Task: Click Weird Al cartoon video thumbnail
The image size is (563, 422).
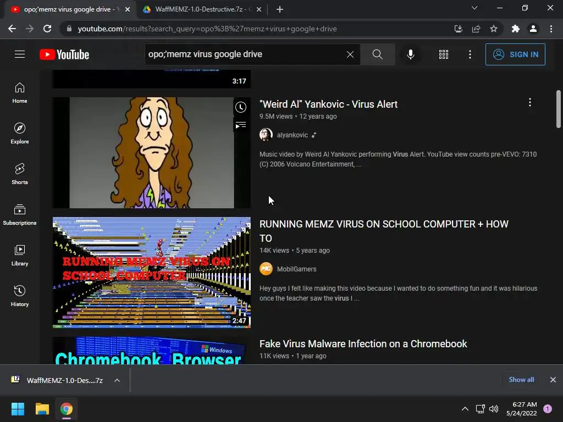Action: (x=152, y=153)
